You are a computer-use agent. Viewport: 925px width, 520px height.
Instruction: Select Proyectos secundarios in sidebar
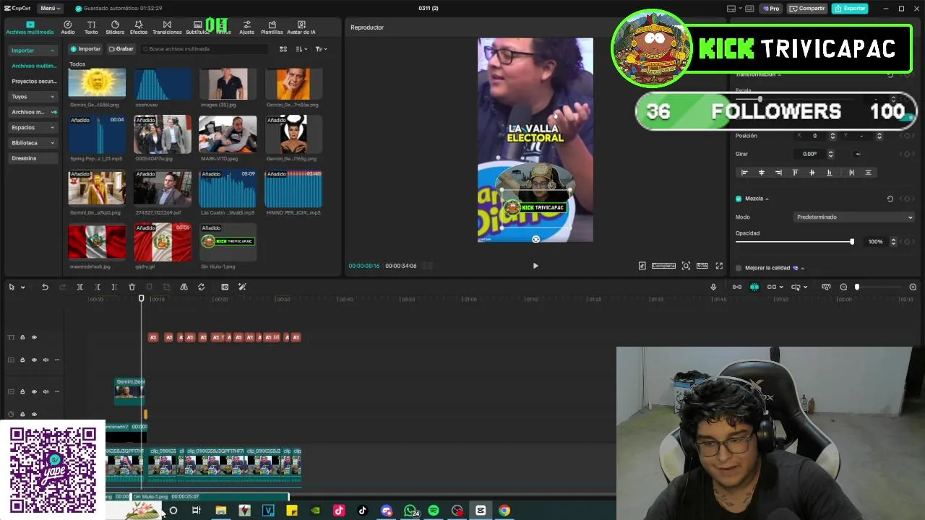tap(33, 81)
